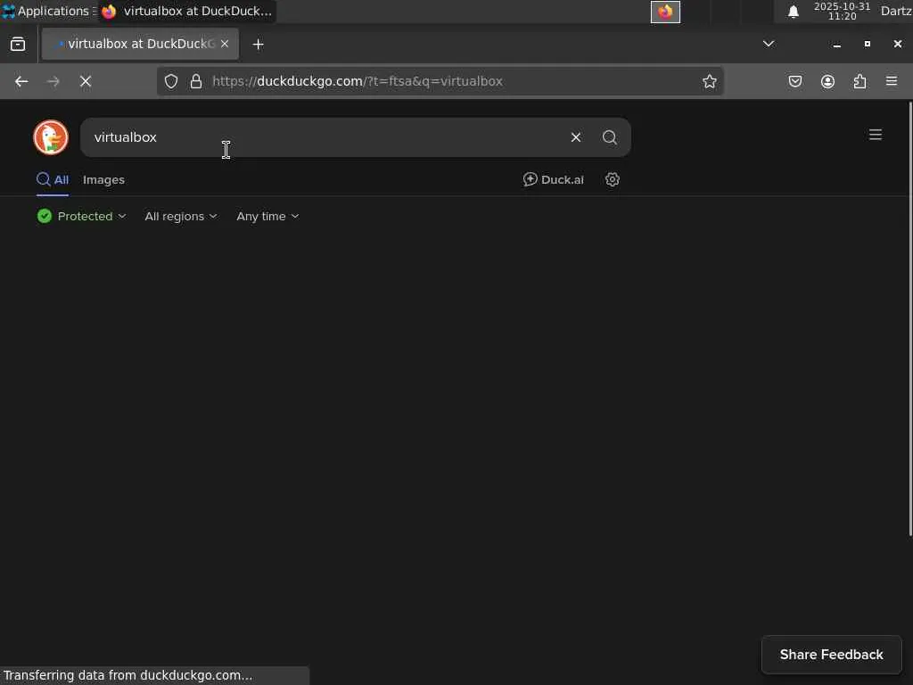
Task: Close the virtualbox at DuckDuckGo tab
Action: 225,44
